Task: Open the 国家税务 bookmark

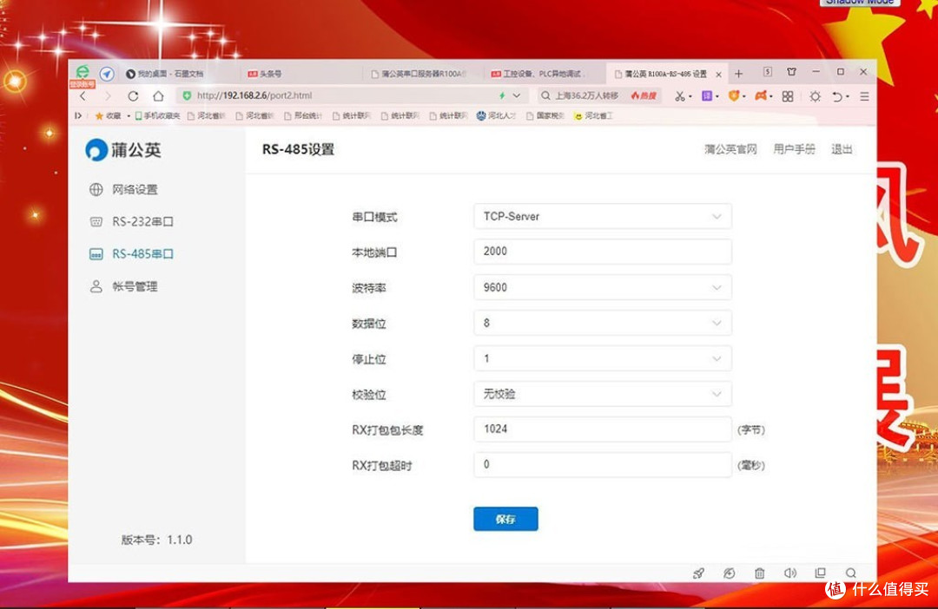Action: (545, 116)
